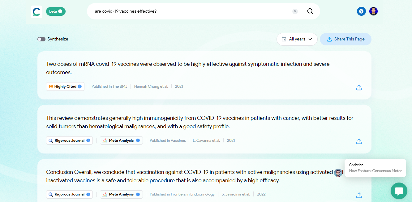Viewport: 412px width, 202px height.
Task: Share the Hannah Chung result via upload icon
Action: point(359,87)
